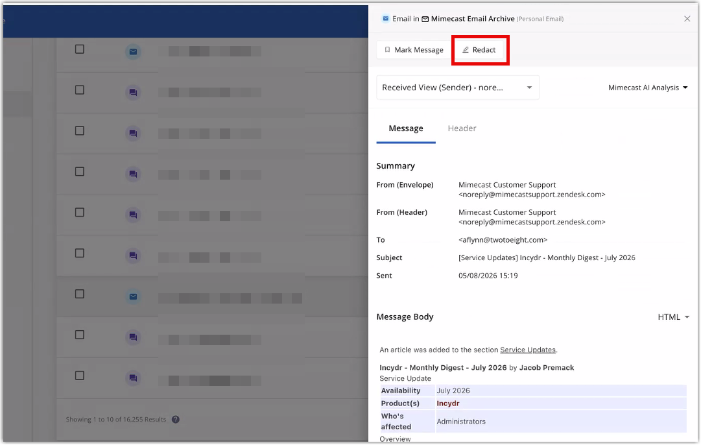Click the chat icon in the second list row
The height and width of the screenshot is (445, 701).
pyautogui.click(x=133, y=93)
